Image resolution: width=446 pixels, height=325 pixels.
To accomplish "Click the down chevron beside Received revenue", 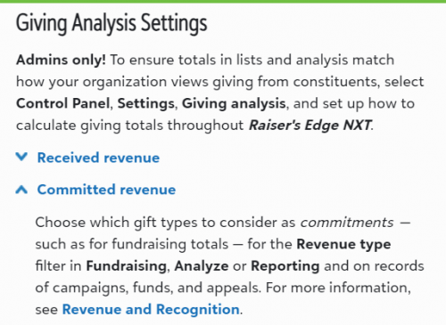I will tap(21, 157).
